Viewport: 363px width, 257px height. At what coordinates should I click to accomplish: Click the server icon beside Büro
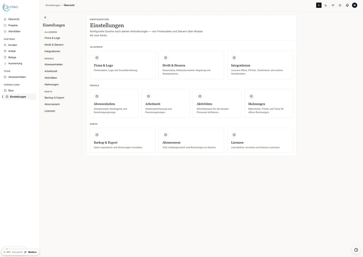click(5, 91)
